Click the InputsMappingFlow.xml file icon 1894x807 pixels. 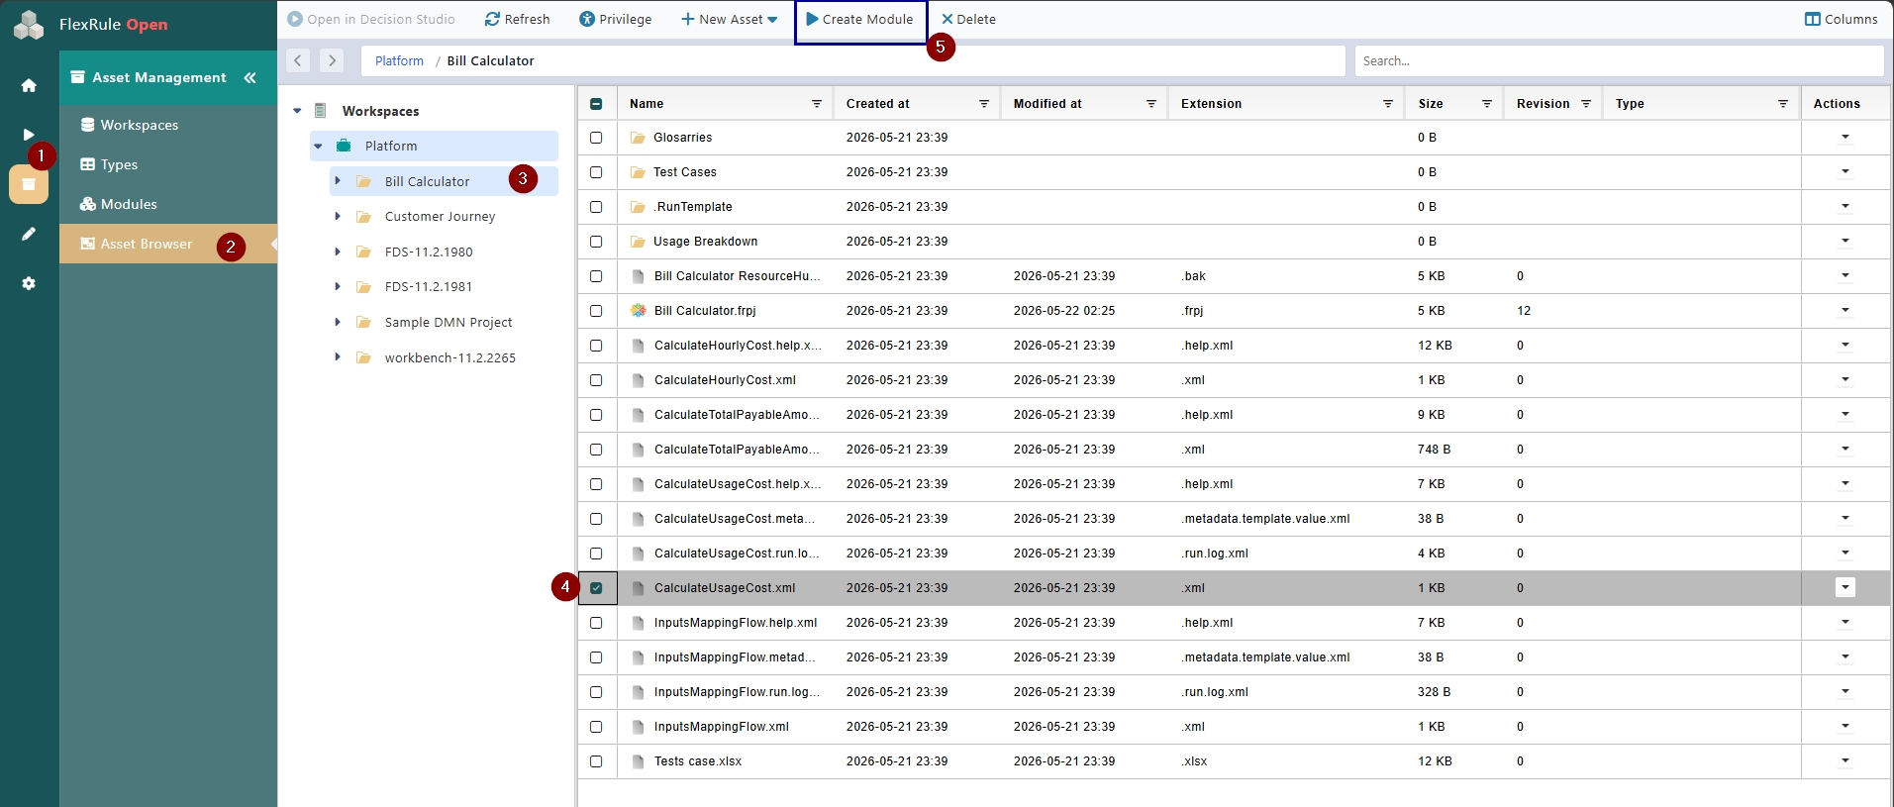639,727
